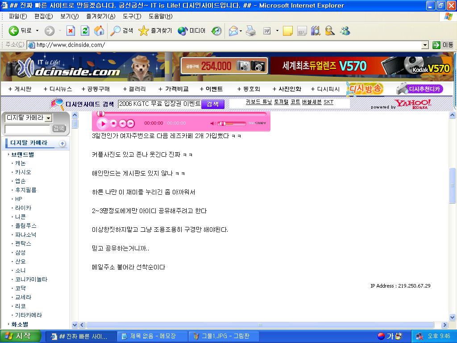Click the 가격비교 navigation link
This screenshot has height=343, width=457.
[174, 89]
